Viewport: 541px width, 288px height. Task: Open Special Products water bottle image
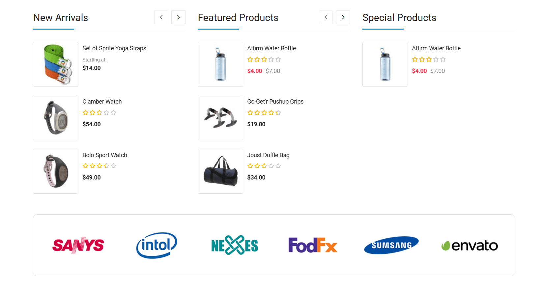(x=385, y=64)
